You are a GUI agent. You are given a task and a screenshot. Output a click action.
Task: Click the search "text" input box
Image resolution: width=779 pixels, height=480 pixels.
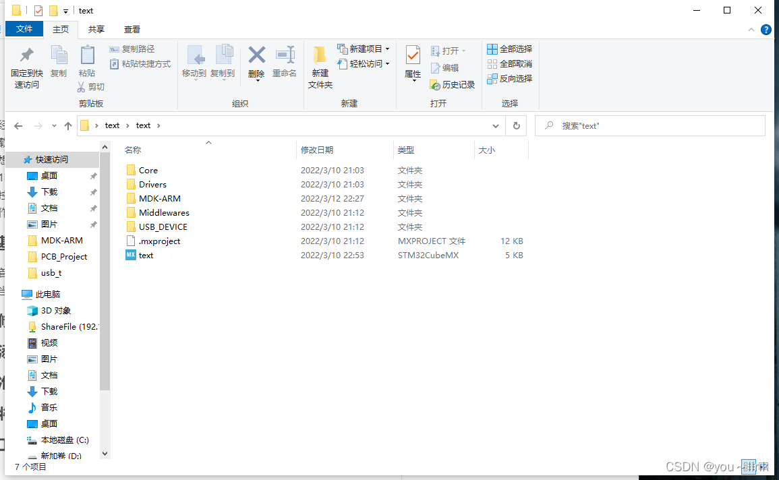coord(650,126)
